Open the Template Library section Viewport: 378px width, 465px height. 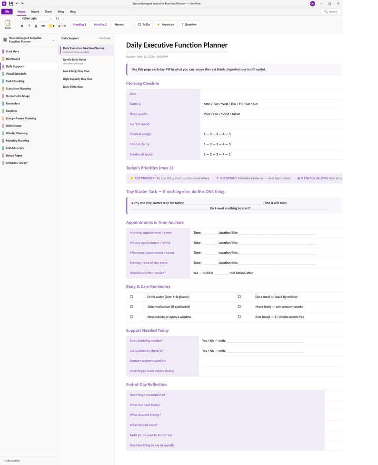point(29,163)
